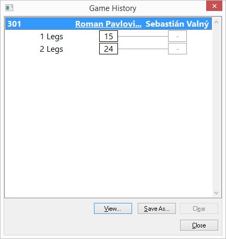Click the Game History window icon
The height and width of the screenshot is (239, 226).
click(9, 8)
